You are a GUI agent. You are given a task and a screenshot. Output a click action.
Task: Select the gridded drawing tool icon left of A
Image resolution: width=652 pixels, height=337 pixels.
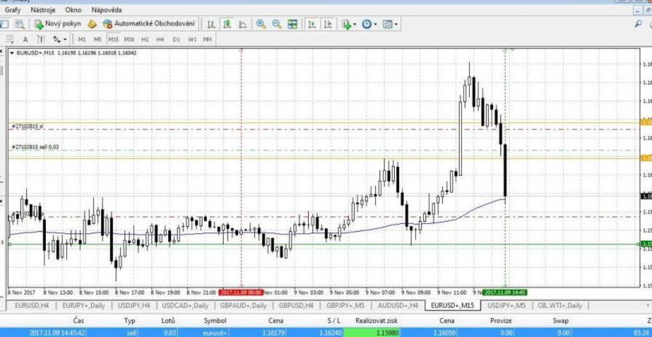point(10,39)
